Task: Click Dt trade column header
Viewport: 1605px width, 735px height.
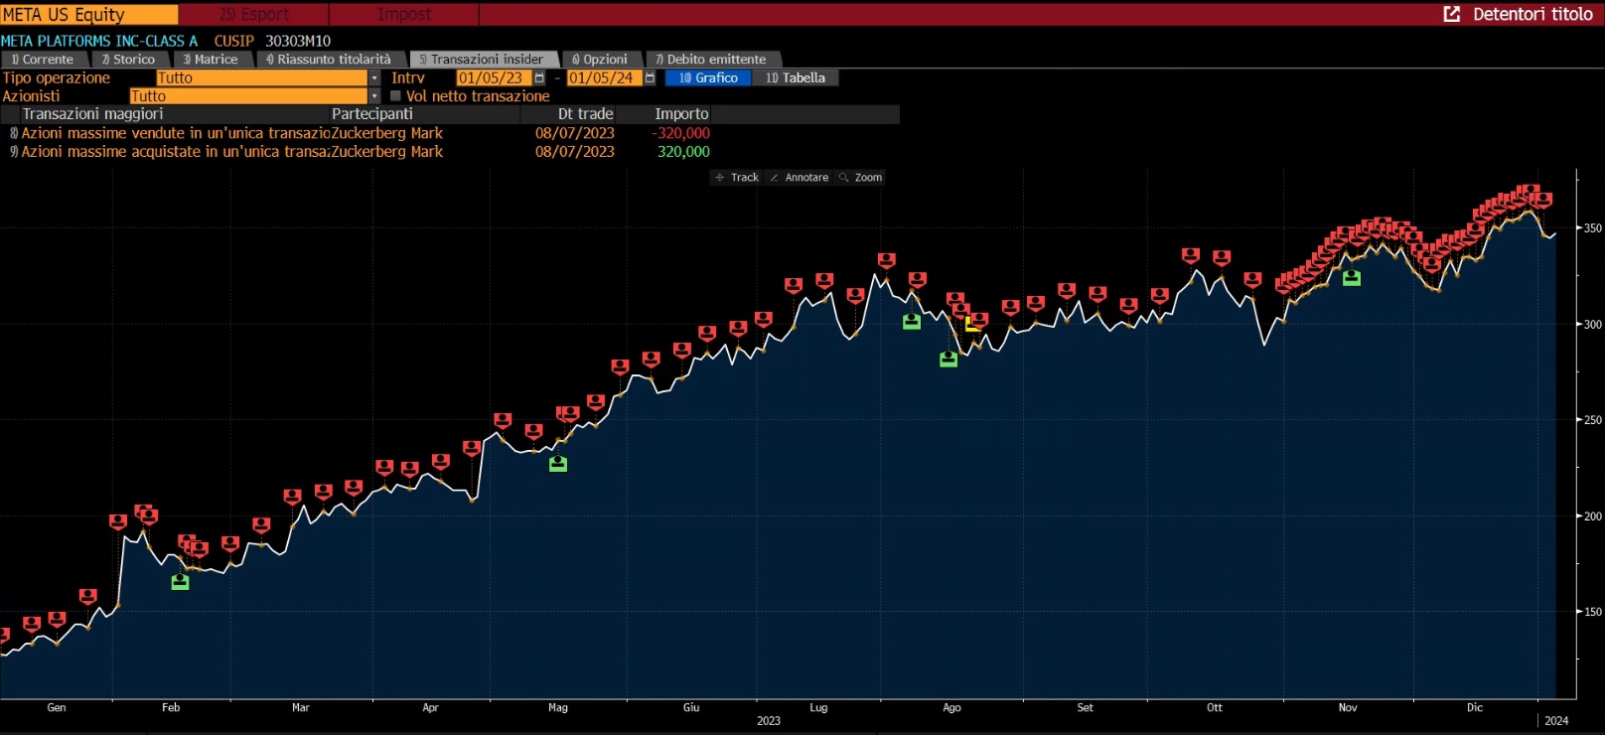Action: 585,114
